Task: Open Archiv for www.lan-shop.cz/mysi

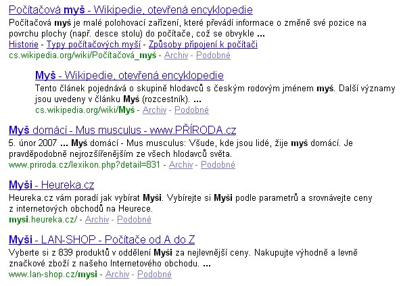Action: (117, 274)
